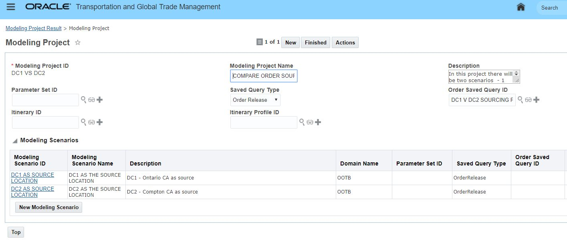The image size is (567, 240).
Task: Click the Modeling Project Name field
Action: pos(264,76)
